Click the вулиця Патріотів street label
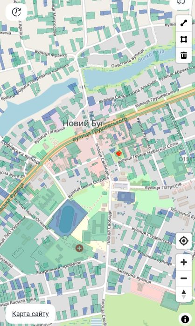This screenshot has height=326, width=195. coord(163,186)
